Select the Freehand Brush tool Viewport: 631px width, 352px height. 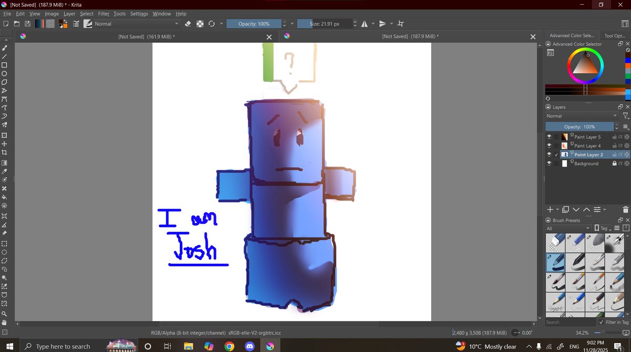coord(4,48)
